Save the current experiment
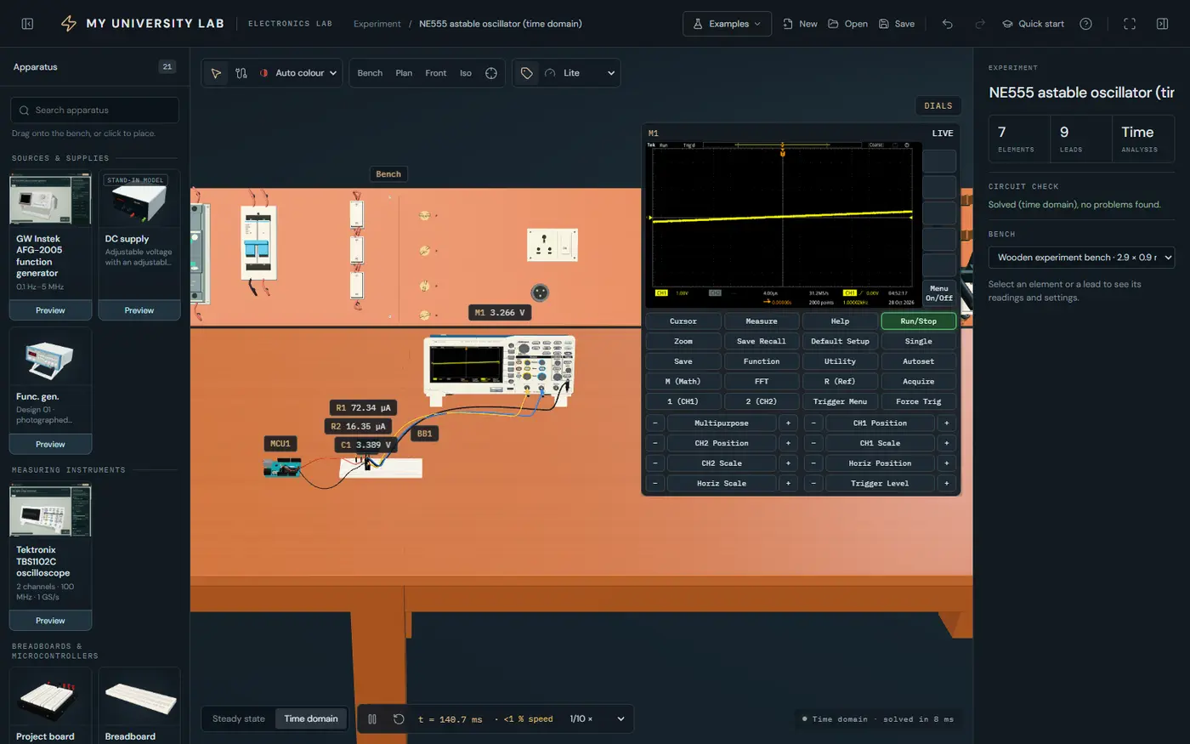 [x=897, y=24]
